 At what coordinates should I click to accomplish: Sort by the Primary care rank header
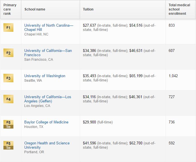coord(10,9)
